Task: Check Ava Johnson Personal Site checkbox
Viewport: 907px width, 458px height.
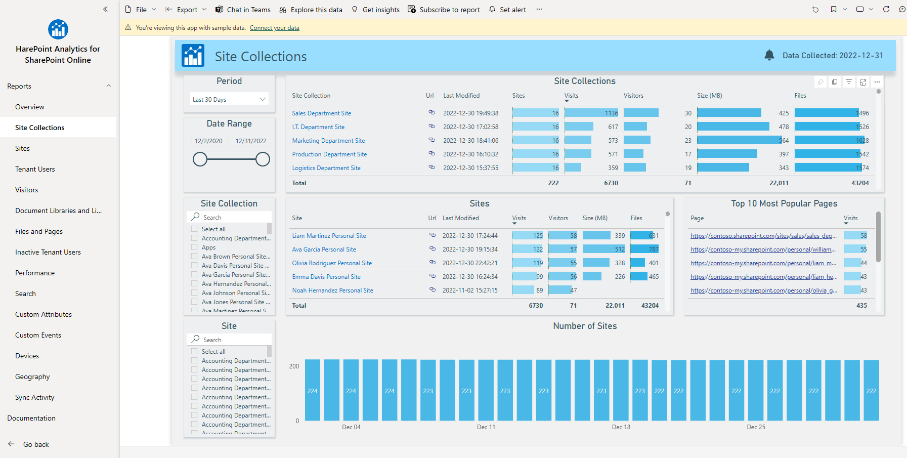Action: [x=194, y=293]
